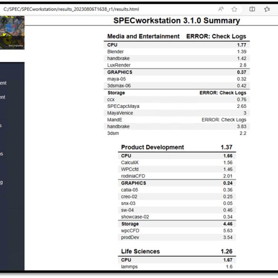Click the Product Development heading
The image size is (278, 278).
(x=153, y=147)
